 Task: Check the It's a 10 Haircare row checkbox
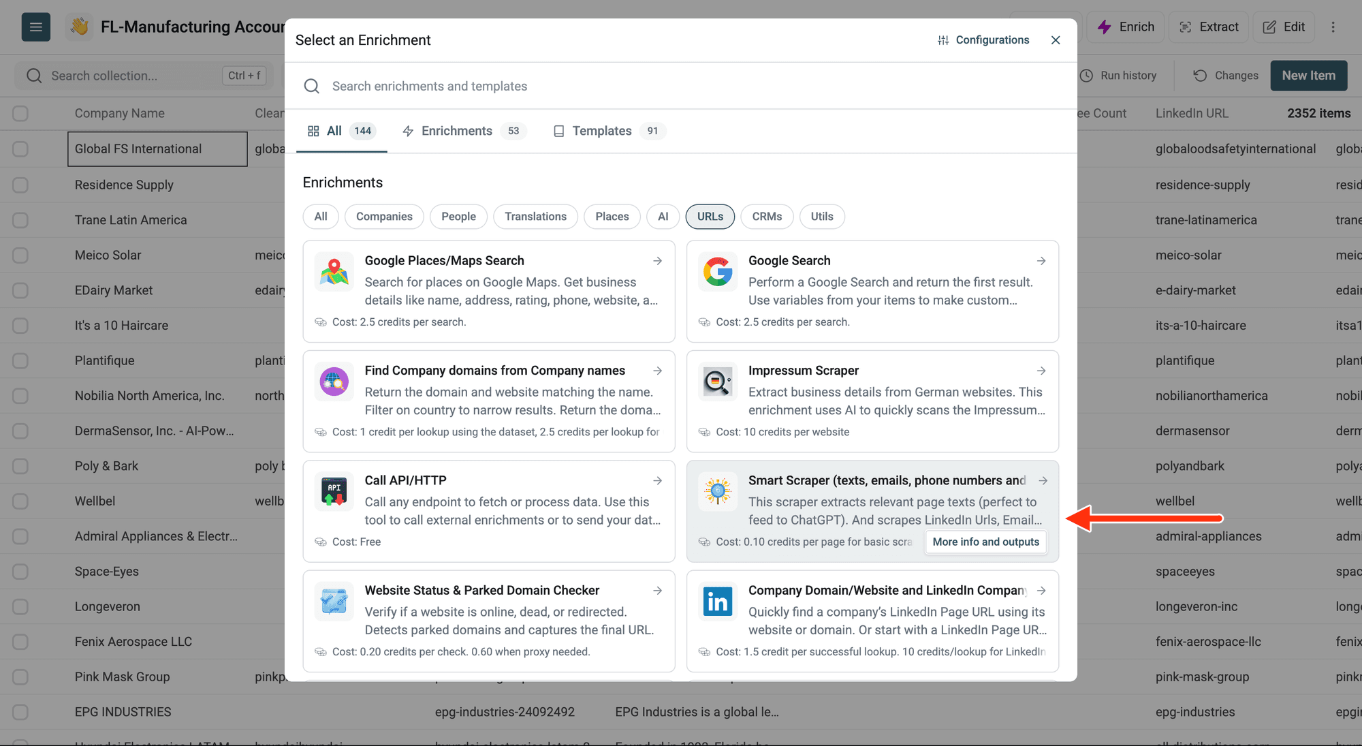click(x=20, y=325)
